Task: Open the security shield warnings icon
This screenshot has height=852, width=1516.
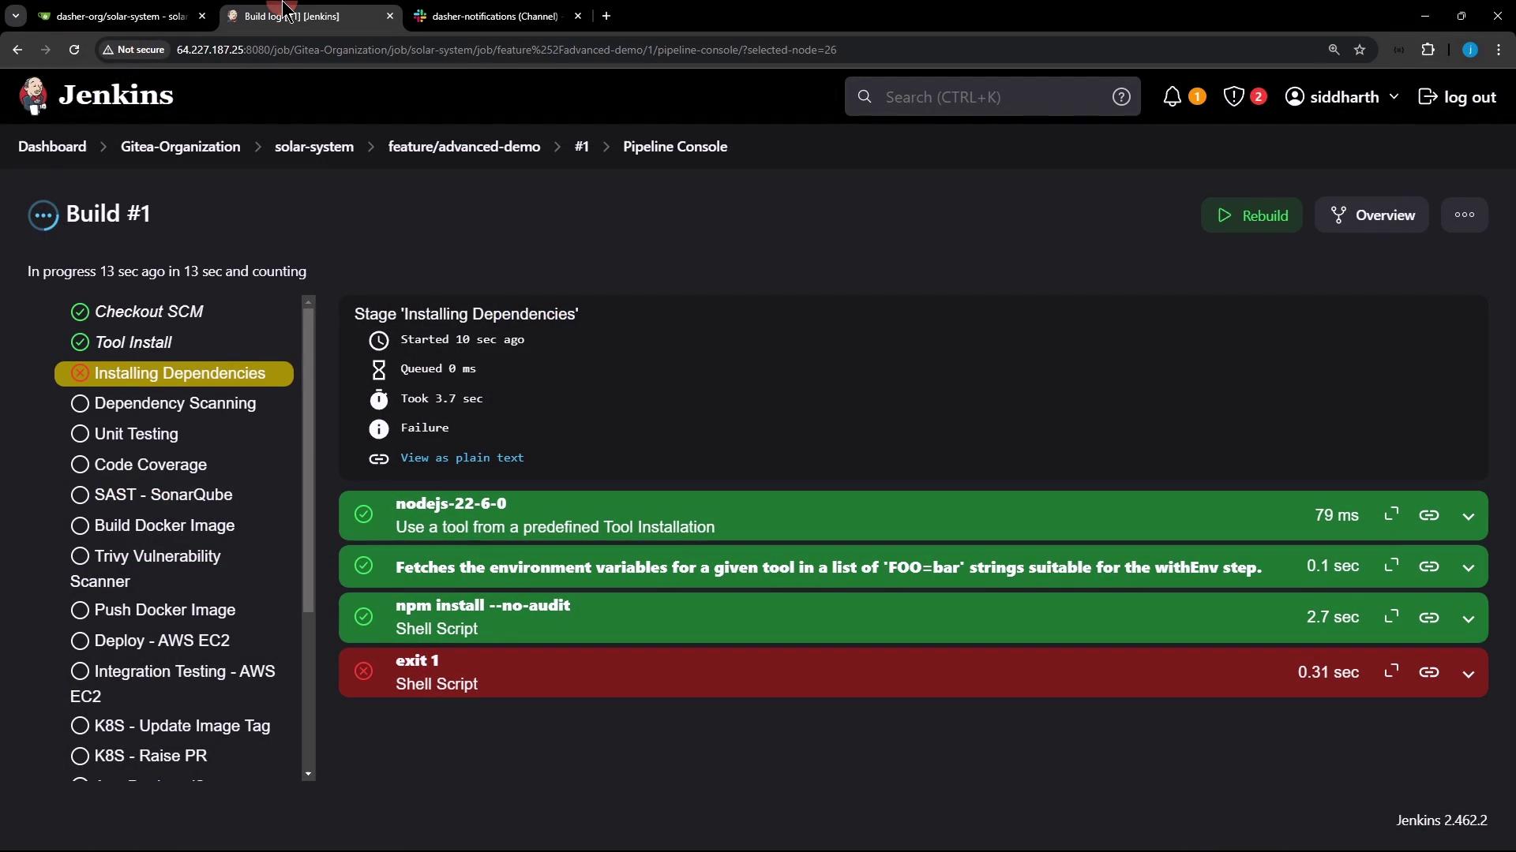Action: 1233,97
